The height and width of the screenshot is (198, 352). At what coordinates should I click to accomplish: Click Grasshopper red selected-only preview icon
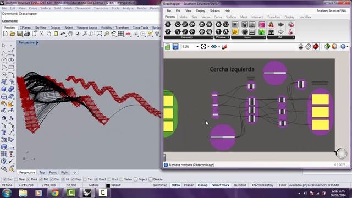click(316, 46)
